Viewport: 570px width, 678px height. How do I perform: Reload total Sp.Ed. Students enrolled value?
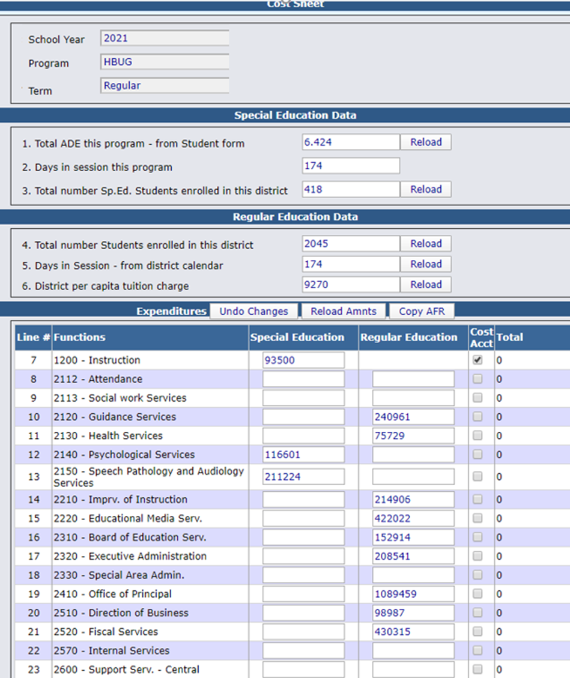426,189
